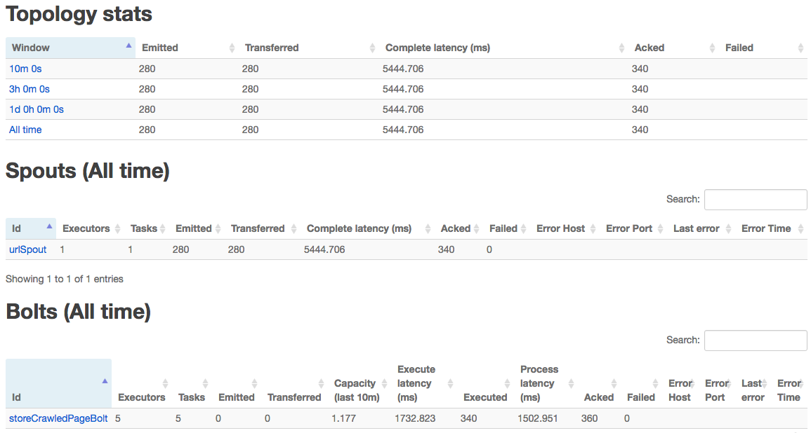The width and height of the screenshot is (811, 433).
Task: Open the storeCrawledPageBolt component details
Action: pos(56,418)
